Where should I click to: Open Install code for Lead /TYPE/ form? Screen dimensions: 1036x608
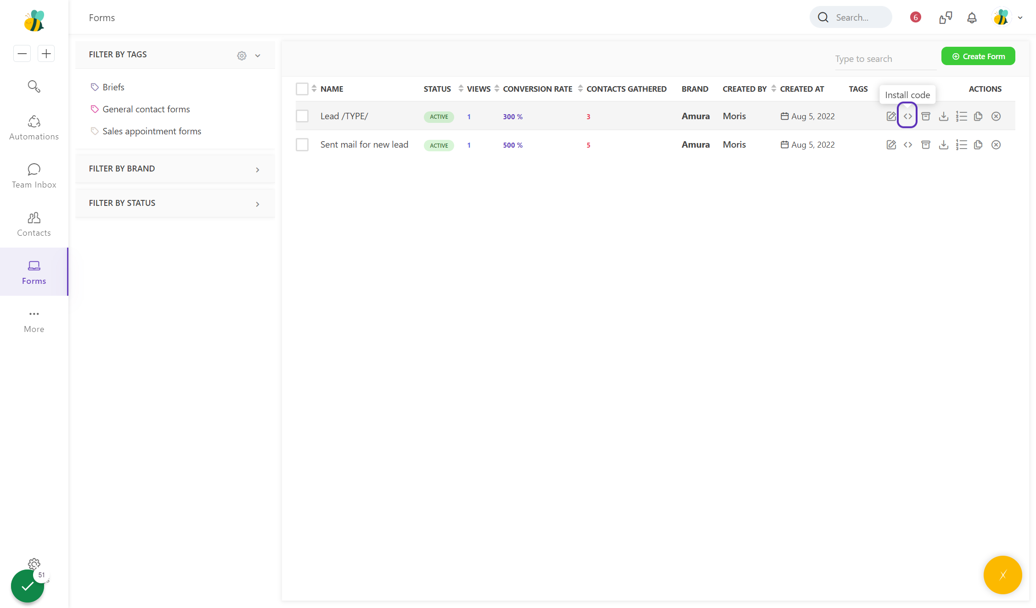pos(907,116)
